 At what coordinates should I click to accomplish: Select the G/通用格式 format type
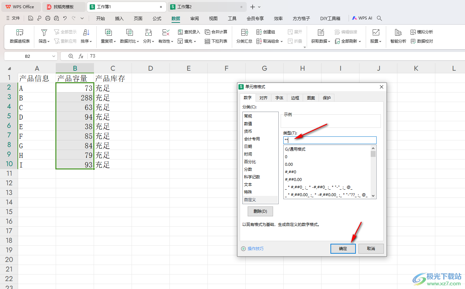327,149
